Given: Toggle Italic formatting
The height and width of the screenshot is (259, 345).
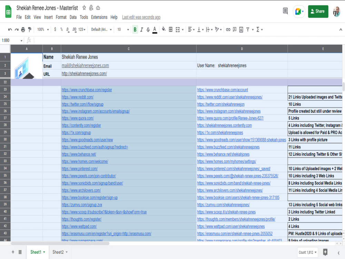Looking at the screenshot, I should (141, 29).
